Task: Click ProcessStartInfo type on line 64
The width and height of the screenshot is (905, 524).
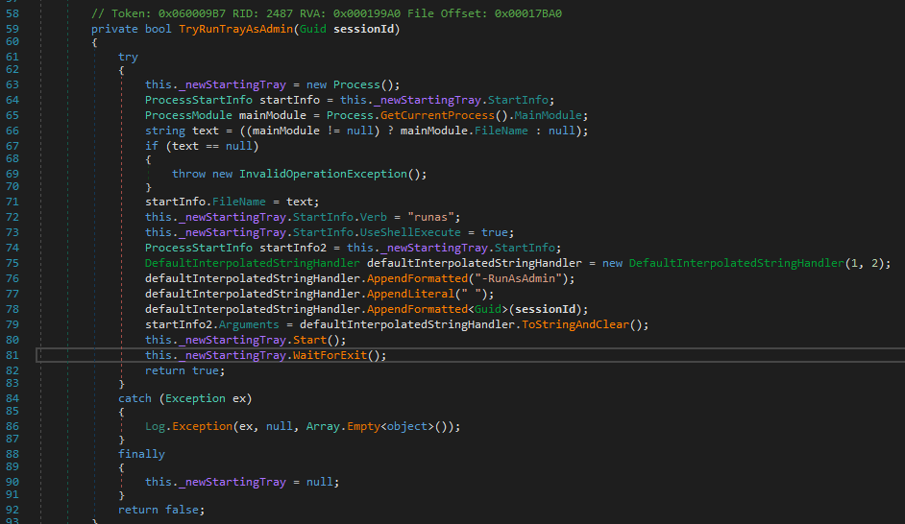Action: point(199,100)
